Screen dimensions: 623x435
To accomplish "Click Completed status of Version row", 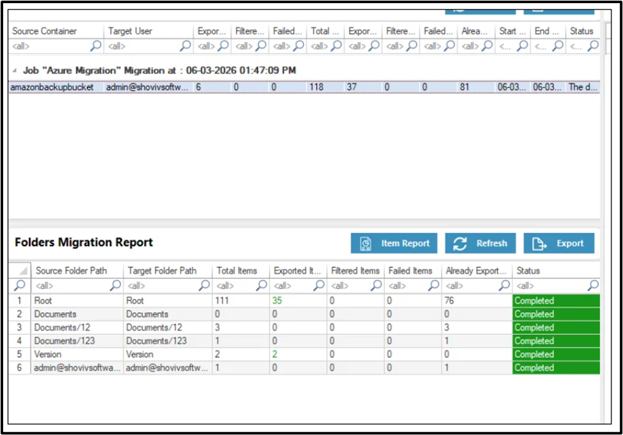I will tap(556, 355).
